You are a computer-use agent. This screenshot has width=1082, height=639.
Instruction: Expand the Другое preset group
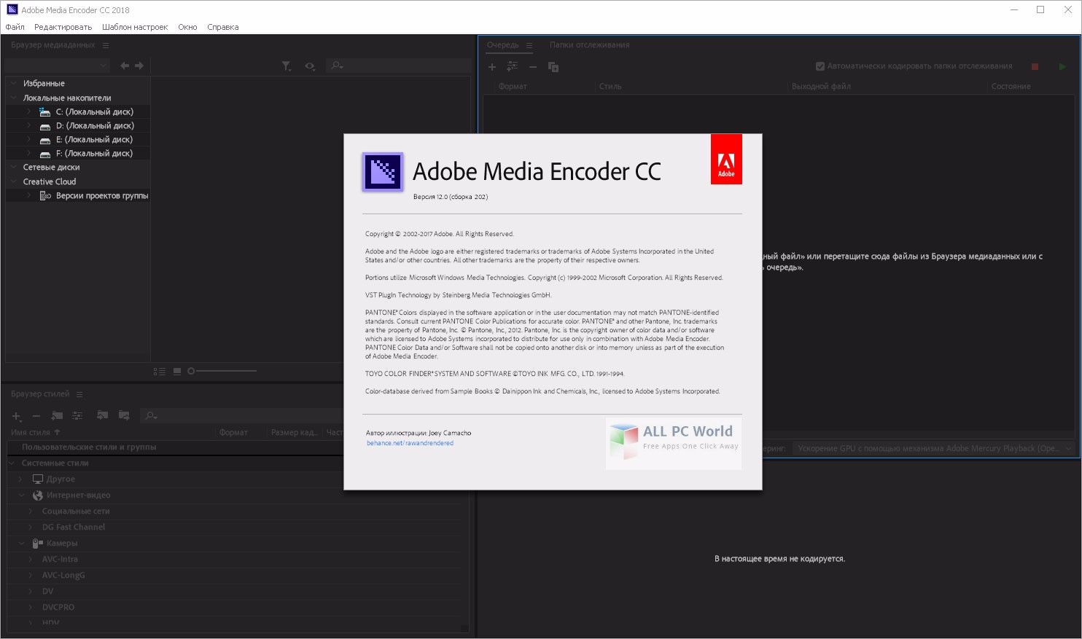pyautogui.click(x=21, y=479)
